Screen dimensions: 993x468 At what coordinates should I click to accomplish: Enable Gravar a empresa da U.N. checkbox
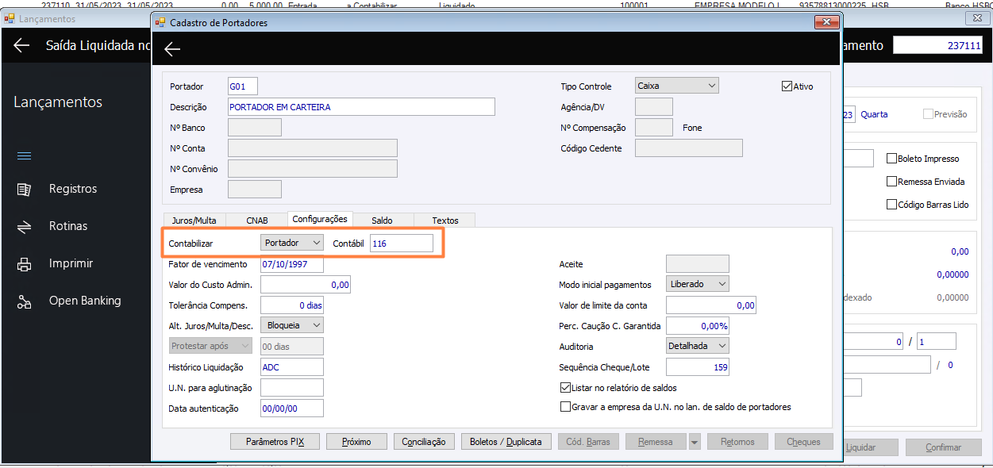[x=565, y=407]
